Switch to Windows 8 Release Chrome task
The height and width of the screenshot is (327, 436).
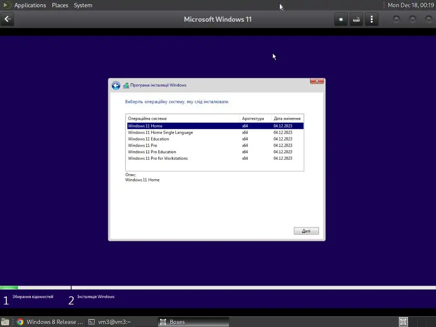50,322
